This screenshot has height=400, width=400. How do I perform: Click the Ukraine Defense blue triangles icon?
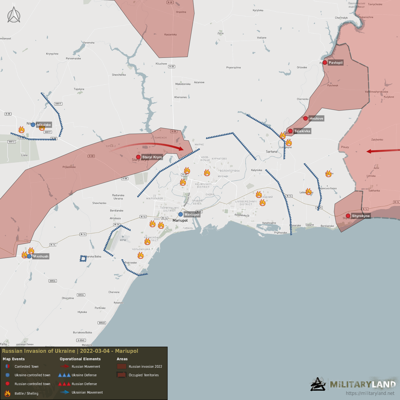64,375
